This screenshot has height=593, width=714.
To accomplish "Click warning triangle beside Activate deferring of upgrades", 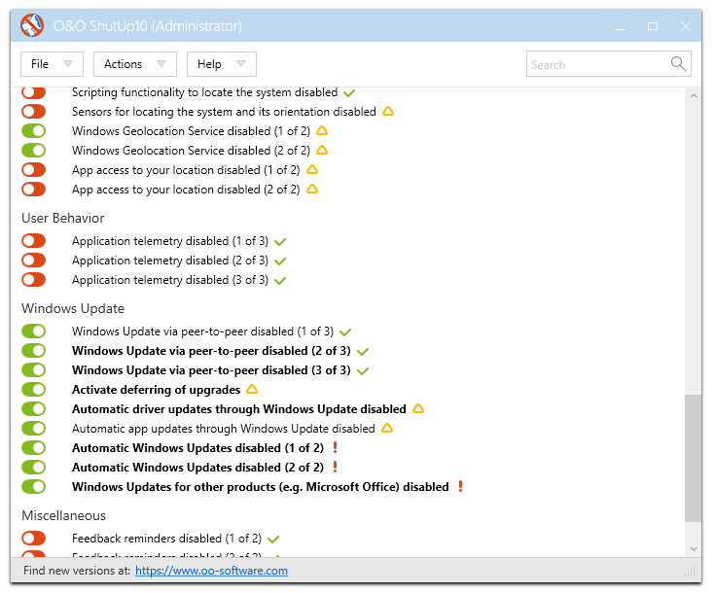I will pyautogui.click(x=252, y=389).
